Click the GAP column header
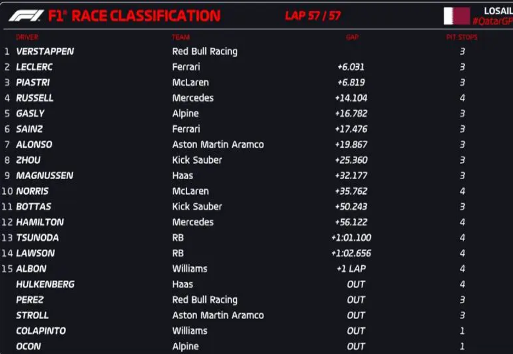Screen dimensions: 513x354 352,37
